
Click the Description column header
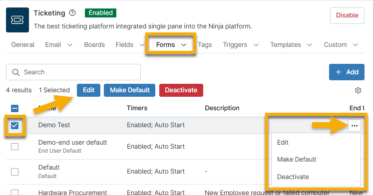(x=222, y=108)
